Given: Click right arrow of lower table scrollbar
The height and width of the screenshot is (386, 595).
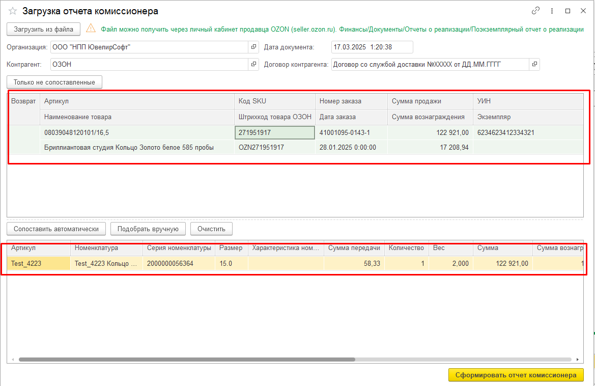Looking at the screenshot, I should (x=578, y=360).
